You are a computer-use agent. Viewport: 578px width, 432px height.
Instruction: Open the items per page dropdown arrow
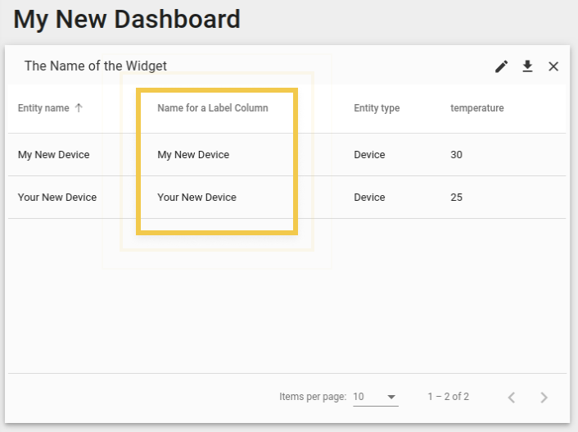(x=391, y=397)
